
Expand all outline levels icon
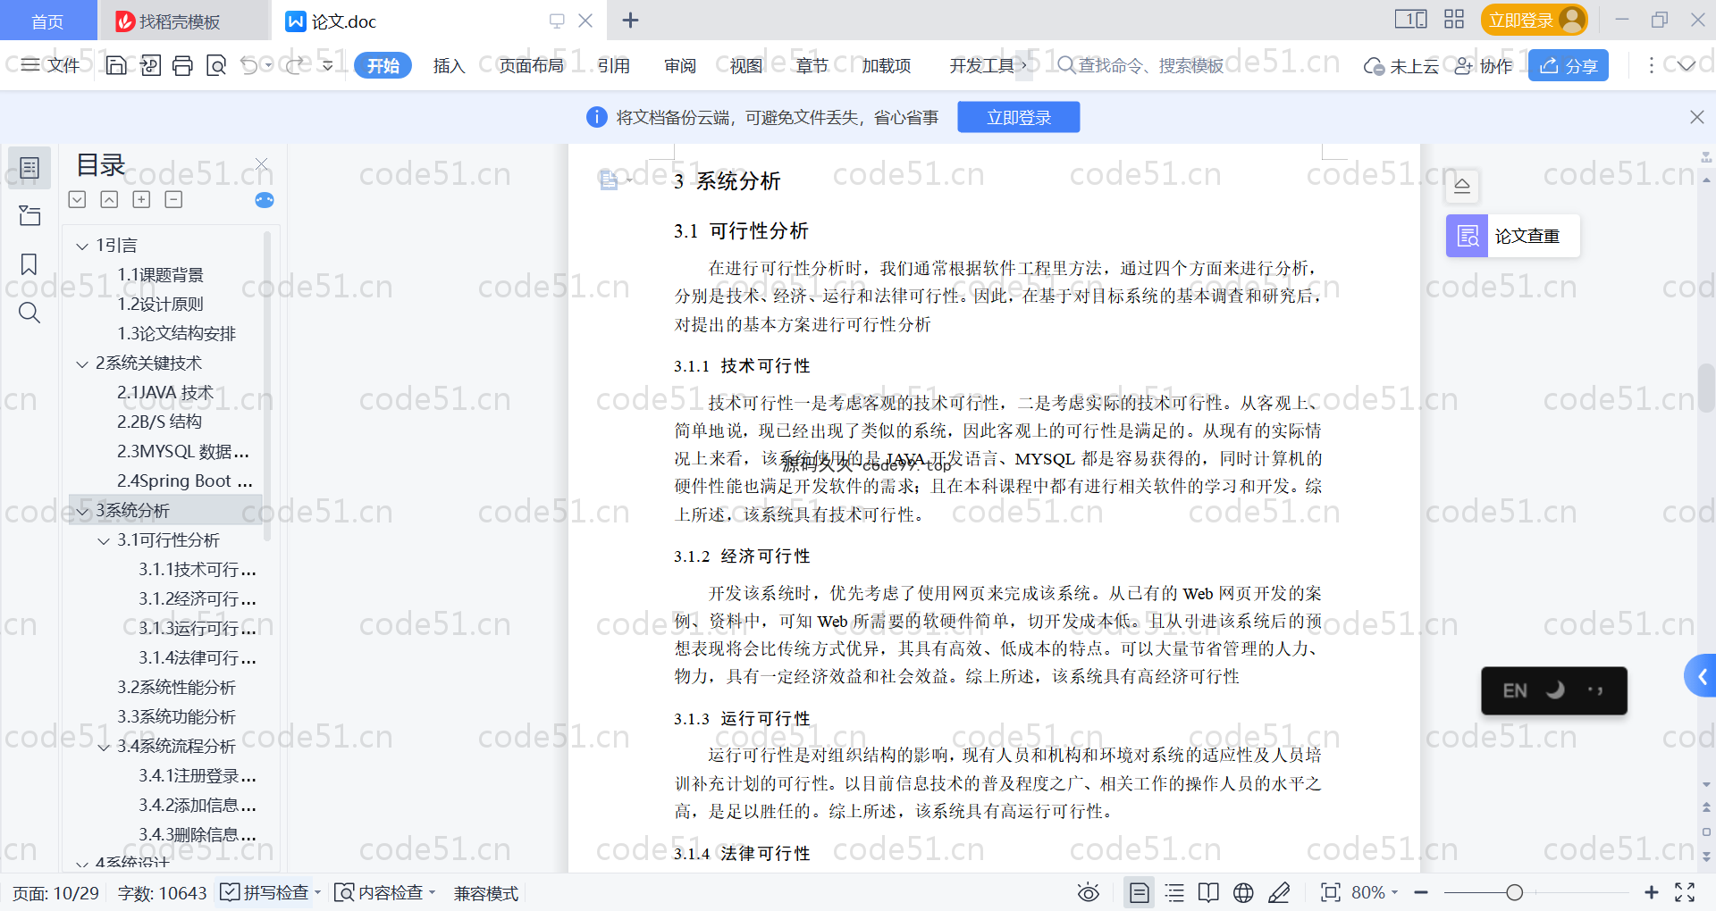[x=77, y=199]
